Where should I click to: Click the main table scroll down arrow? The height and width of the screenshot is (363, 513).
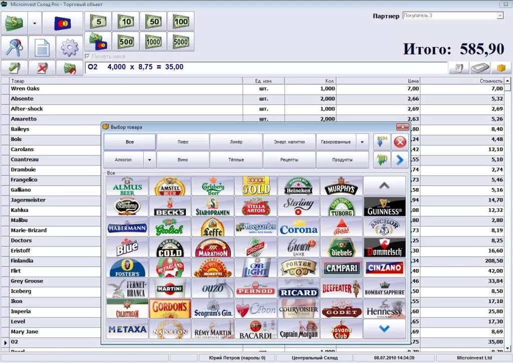(x=507, y=348)
